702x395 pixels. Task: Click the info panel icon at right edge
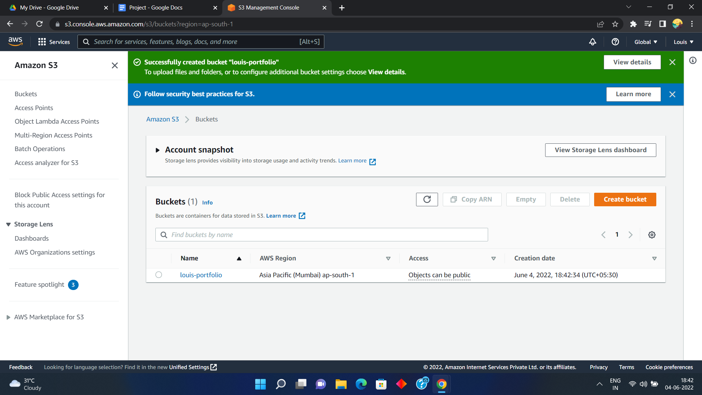tap(693, 60)
